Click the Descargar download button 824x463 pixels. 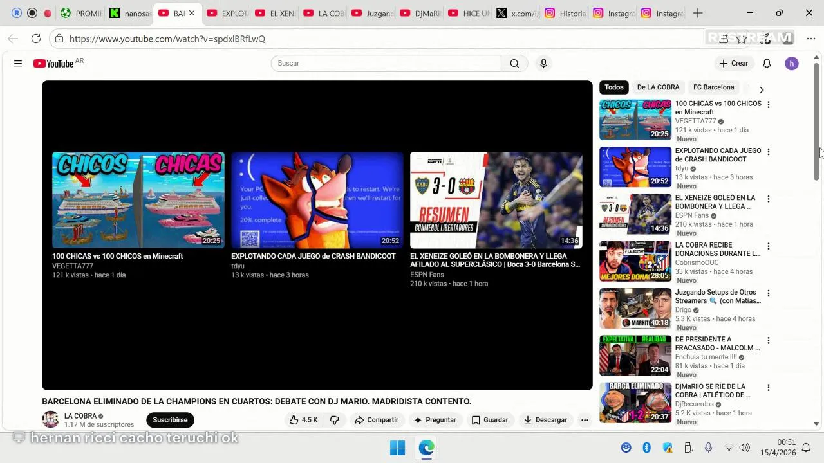(x=545, y=420)
